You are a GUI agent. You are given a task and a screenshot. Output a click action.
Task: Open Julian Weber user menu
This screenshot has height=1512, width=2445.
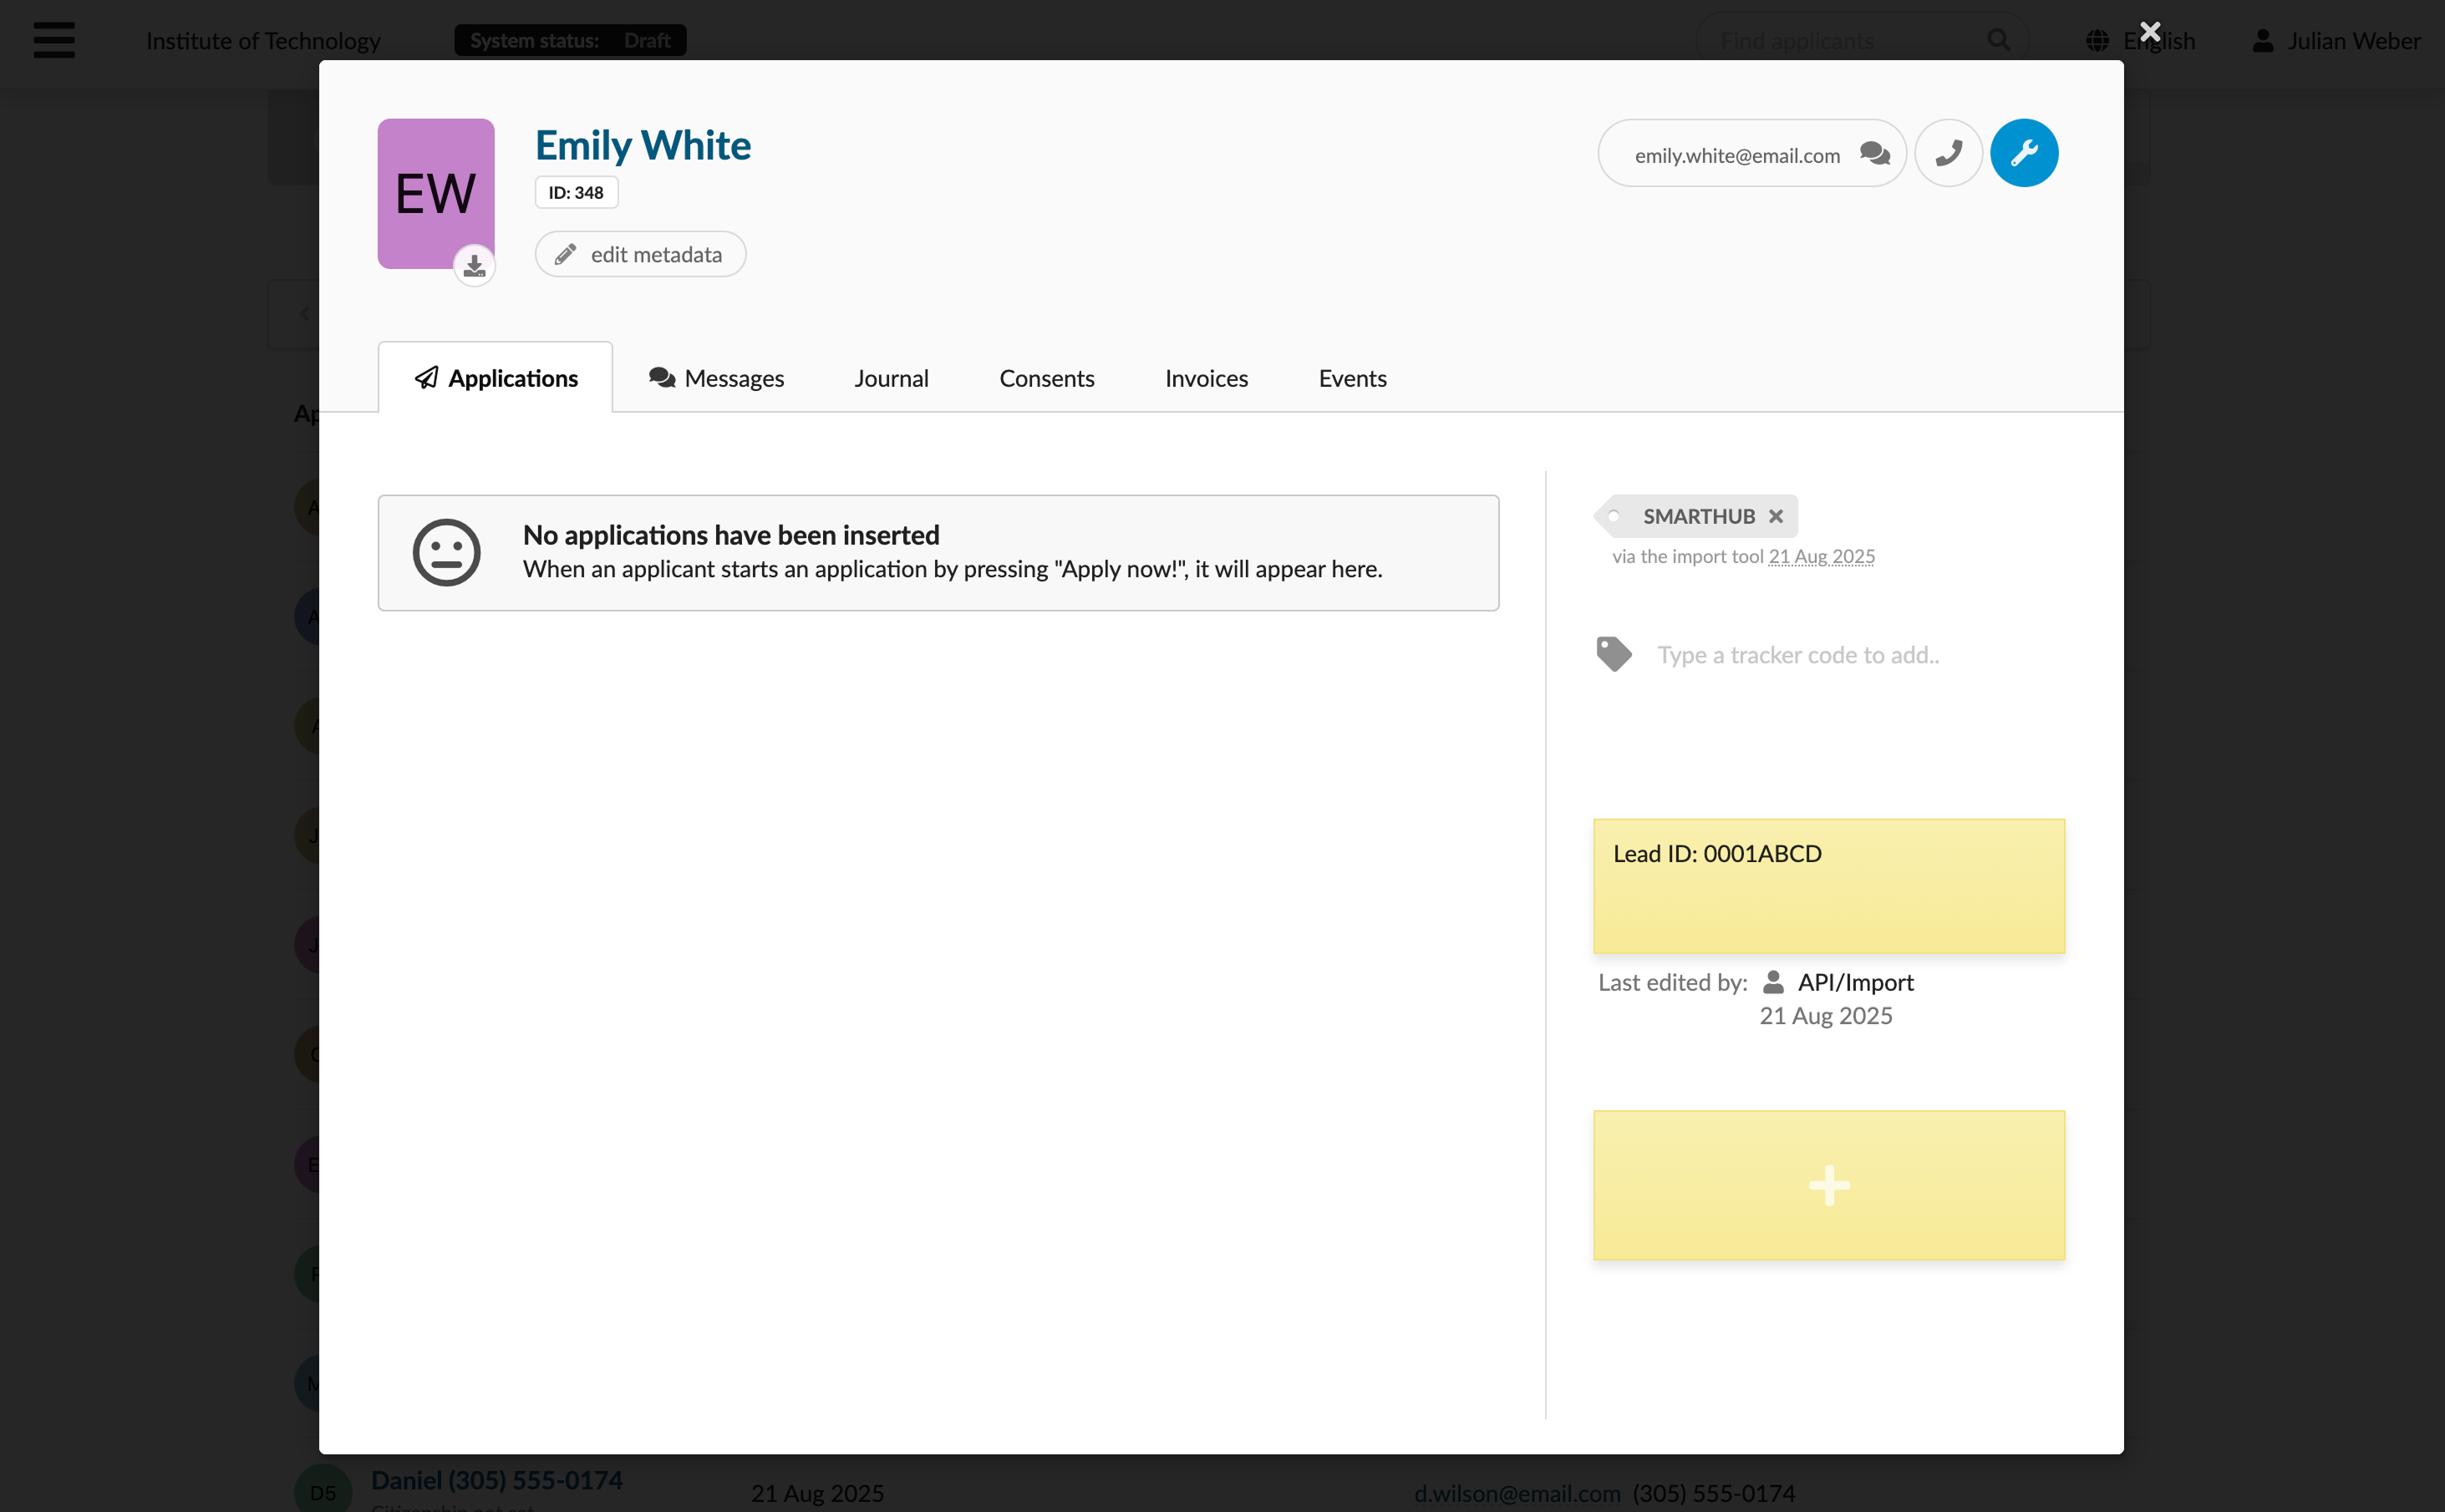click(2336, 41)
